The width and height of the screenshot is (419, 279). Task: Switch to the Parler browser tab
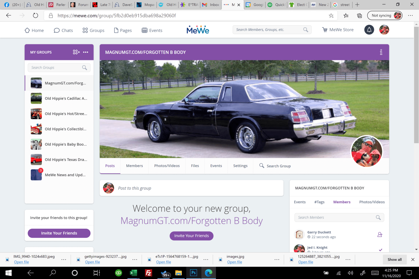pyautogui.click(x=58, y=5)
